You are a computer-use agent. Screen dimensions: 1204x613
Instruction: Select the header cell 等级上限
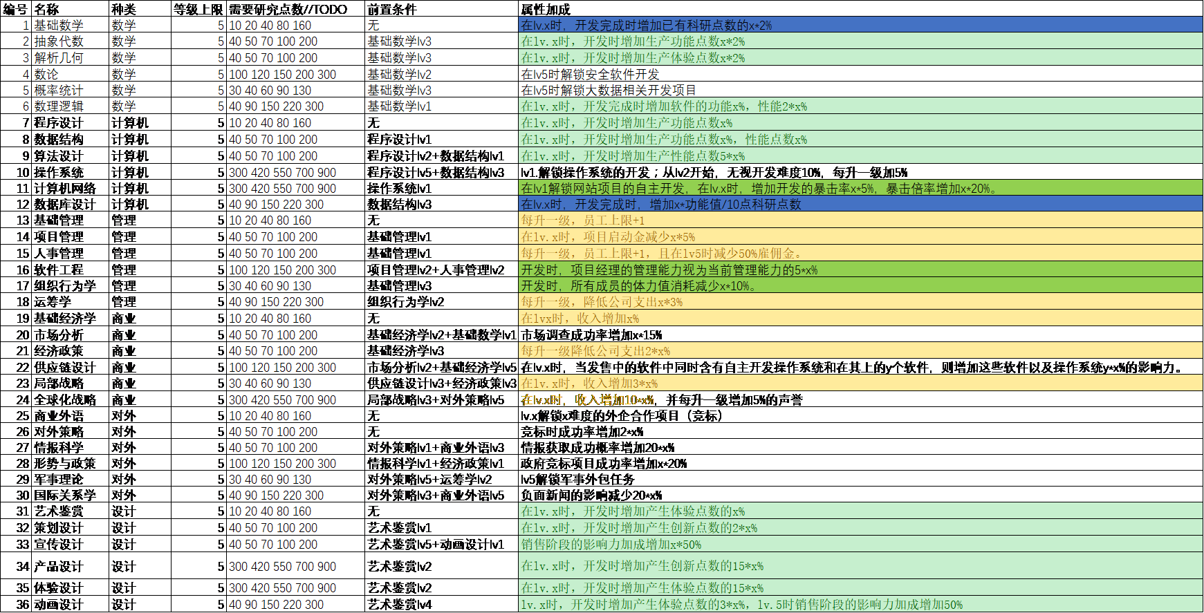[198, 9]
